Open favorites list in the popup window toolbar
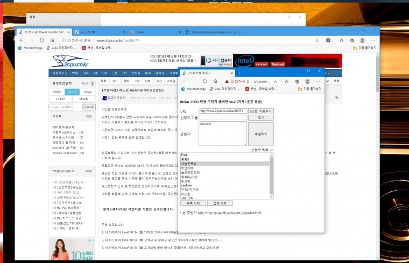The height and width of the screenshot is (263, 409). point(286,81)
